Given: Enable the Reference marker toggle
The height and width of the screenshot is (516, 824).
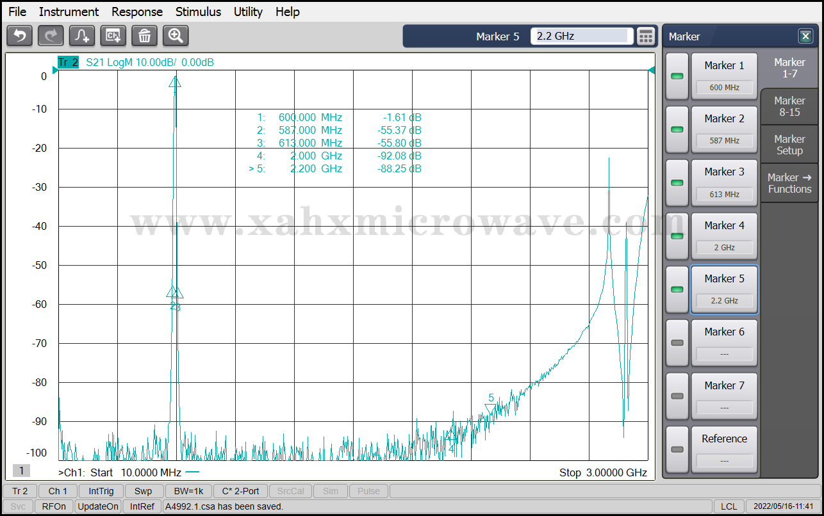Looking at the screenshot, I should [x=677, y=449].
